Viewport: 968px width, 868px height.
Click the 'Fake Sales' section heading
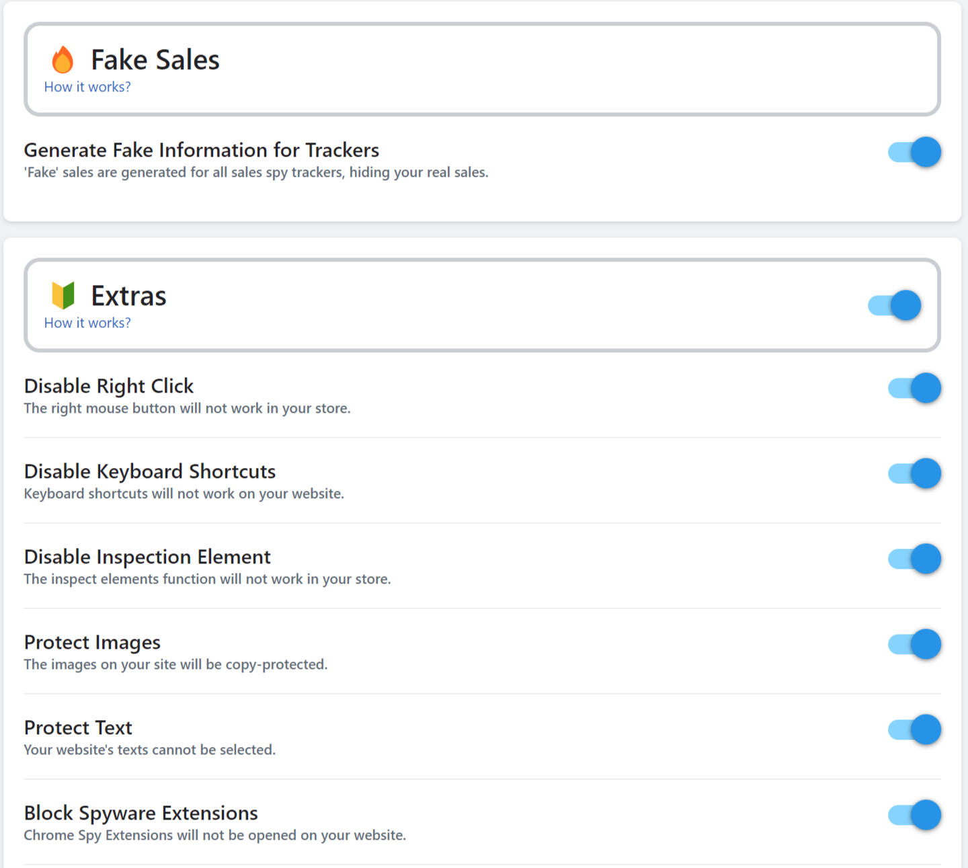[x=155, y=60]
